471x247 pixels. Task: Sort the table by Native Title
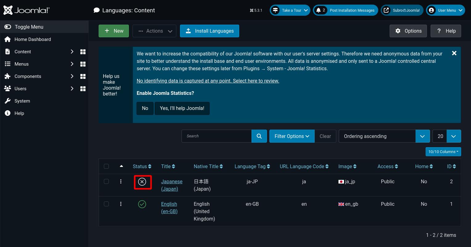[209, 166]
